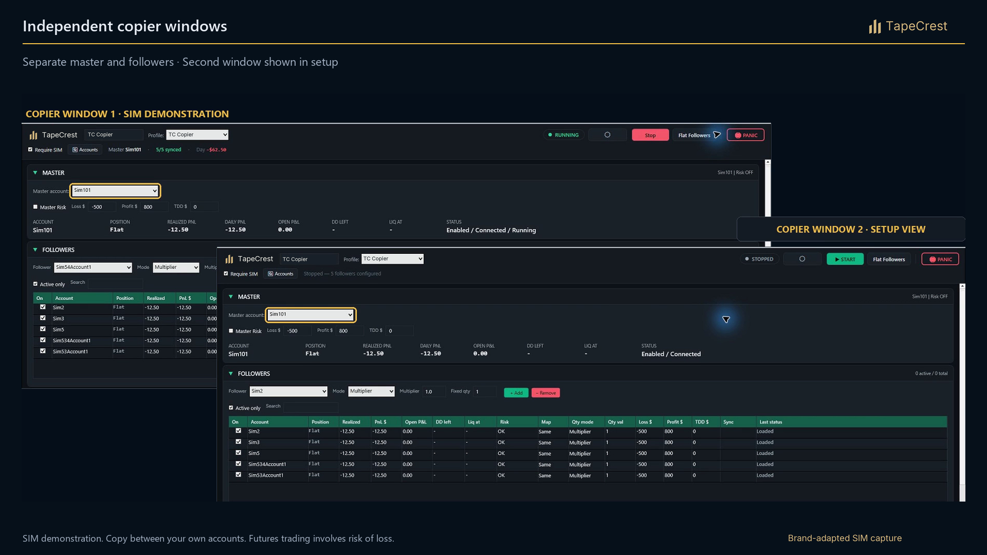987x555 pixels.
Task: Click the Multiplier input showing 1.0
Action: (435, 392)
